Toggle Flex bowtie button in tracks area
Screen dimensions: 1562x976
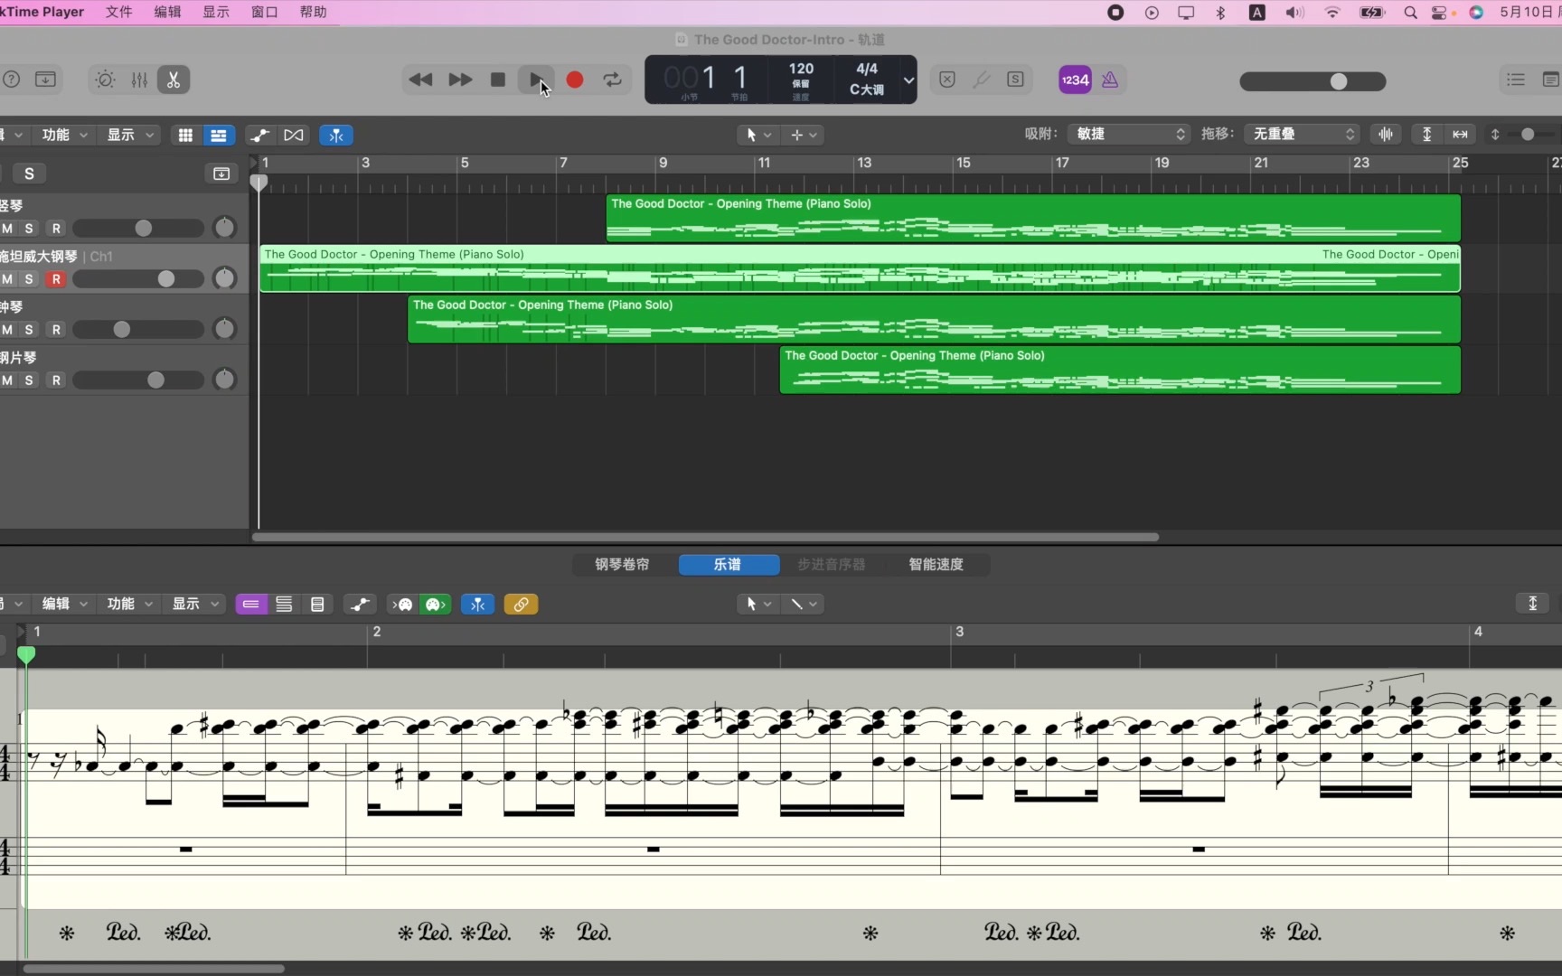(x=294, y=135)
